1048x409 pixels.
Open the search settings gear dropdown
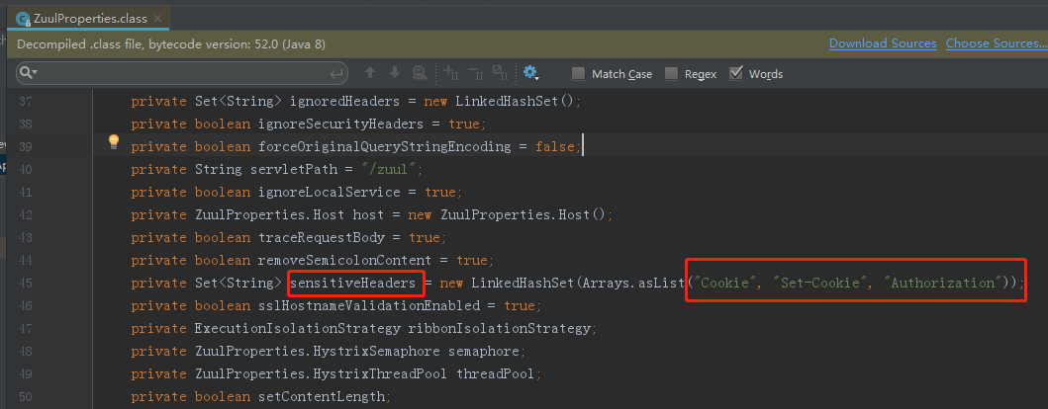coord(531,73)
